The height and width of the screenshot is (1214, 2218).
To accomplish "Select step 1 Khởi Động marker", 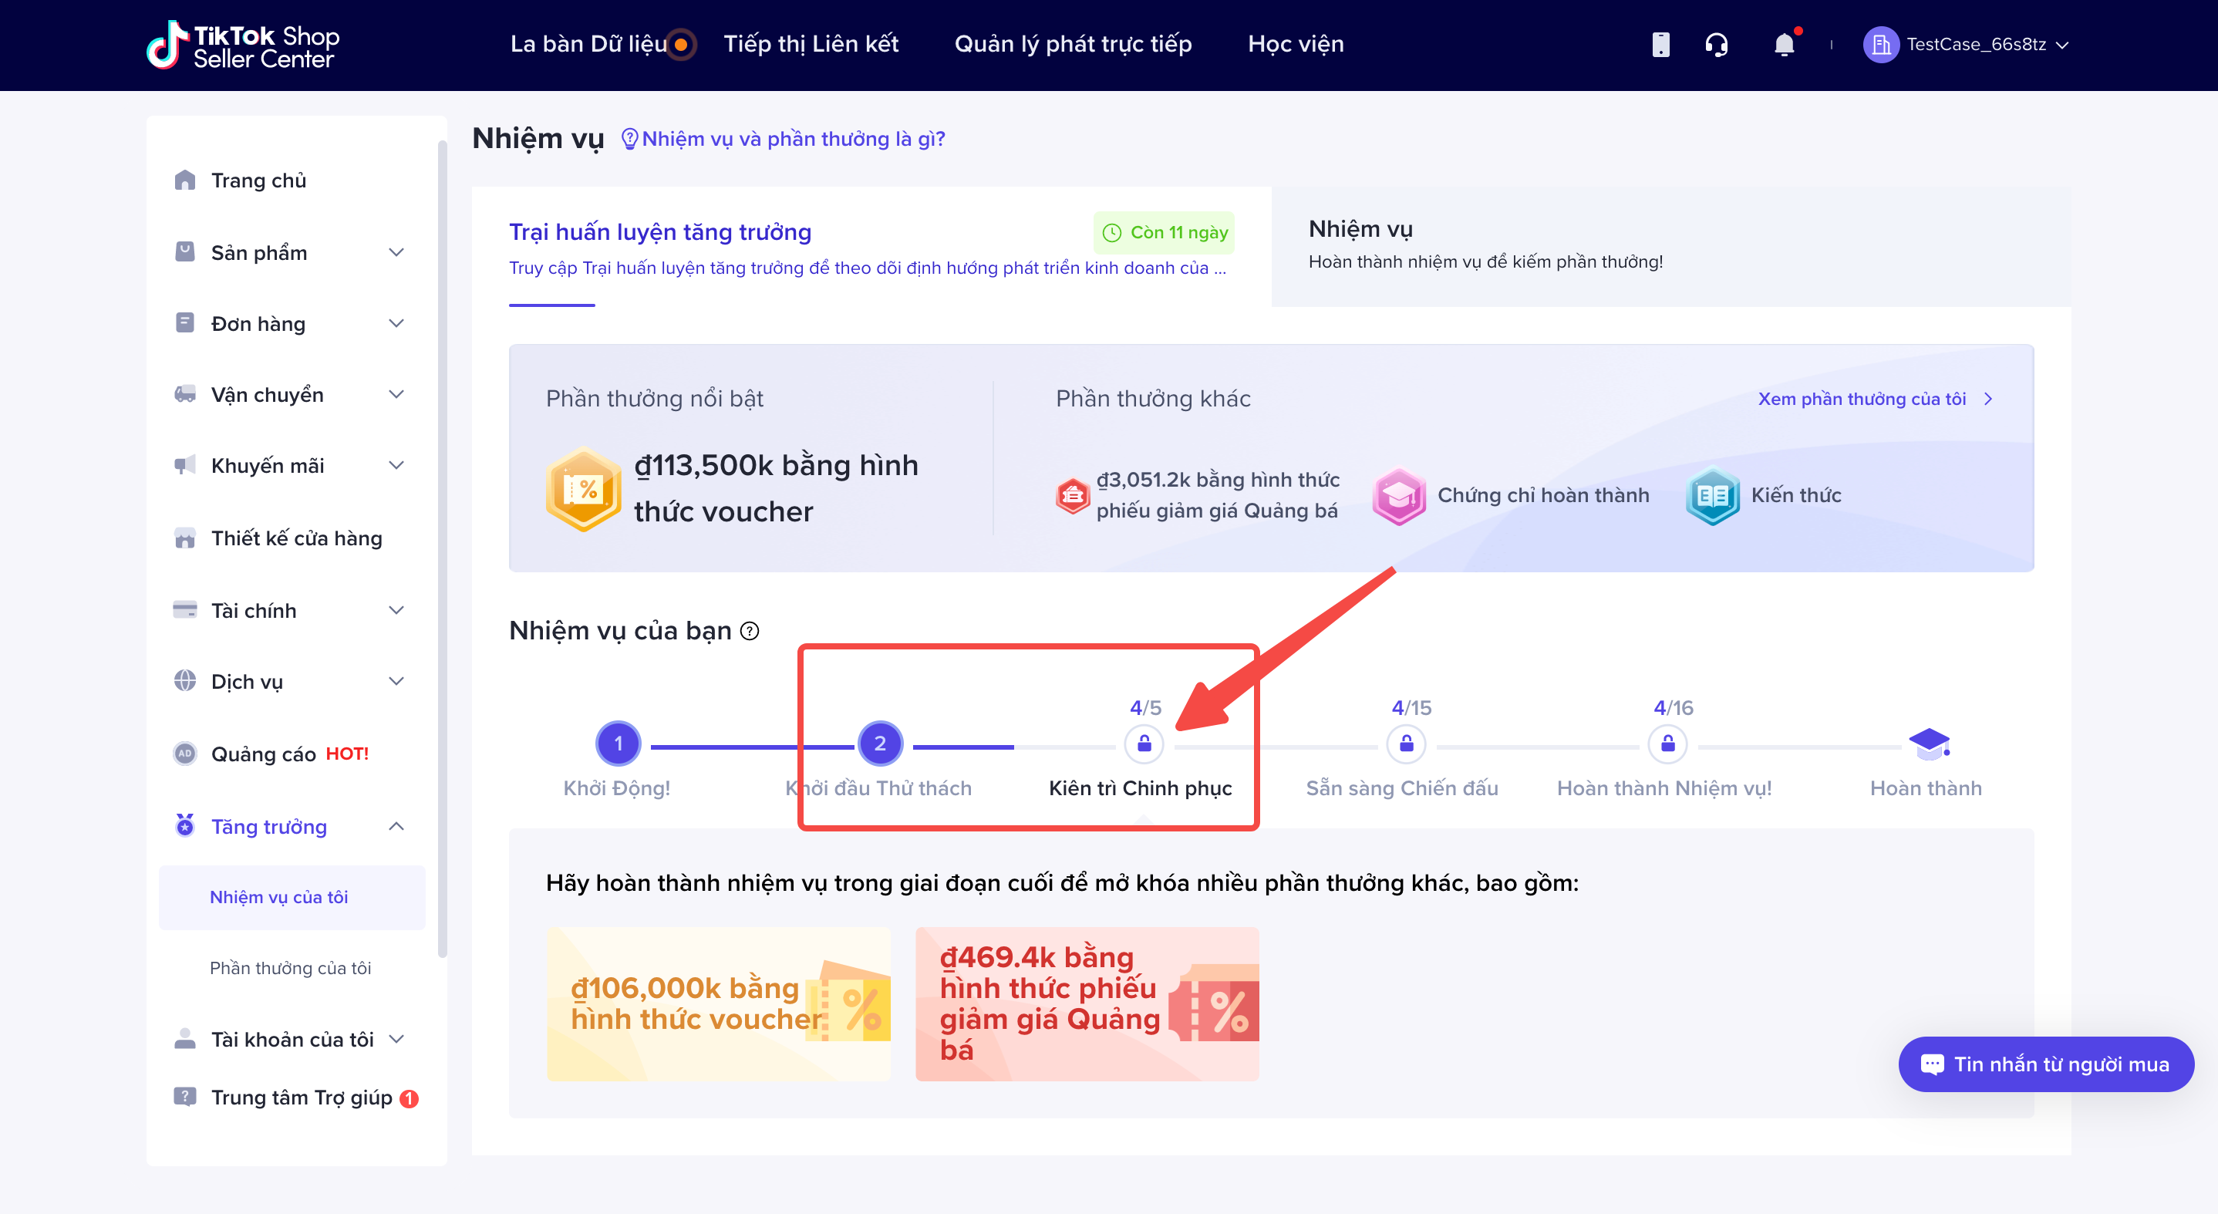I will pos(618,743).
